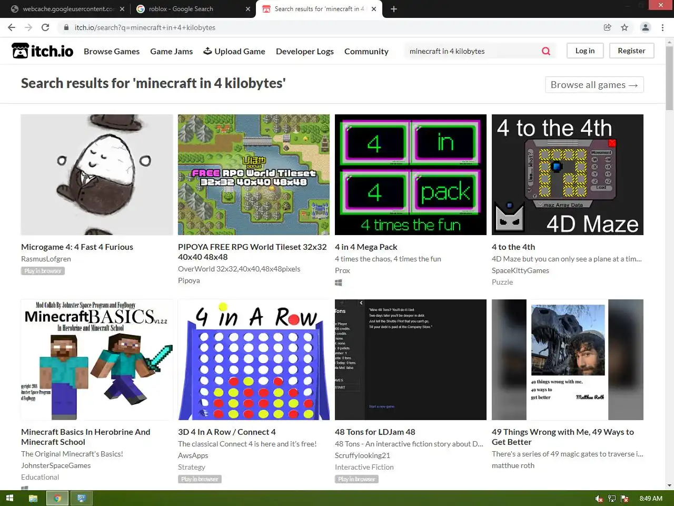Open Microgame 4: 4 Fast 4 Furious title
This screenshot has width=674, height=506.
click(x=77, y=247)
